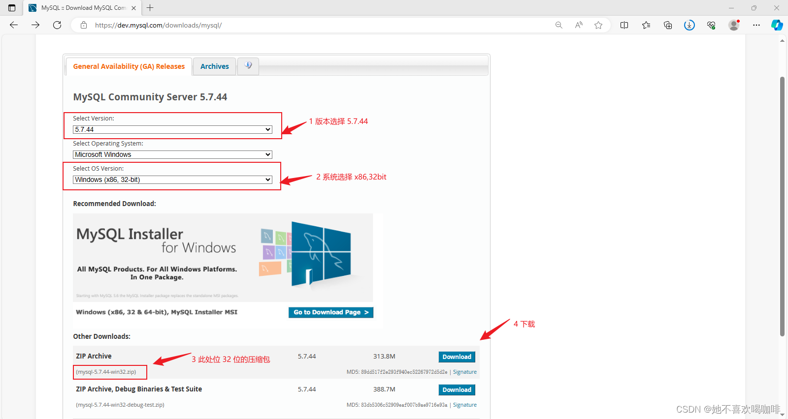Open the Select OS Version dropdown
This screenshot has width=788, height=419.
[172, 180]
